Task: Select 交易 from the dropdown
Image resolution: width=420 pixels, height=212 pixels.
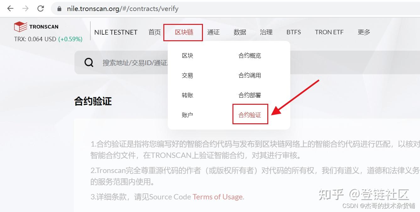Action: coord(188,75)
